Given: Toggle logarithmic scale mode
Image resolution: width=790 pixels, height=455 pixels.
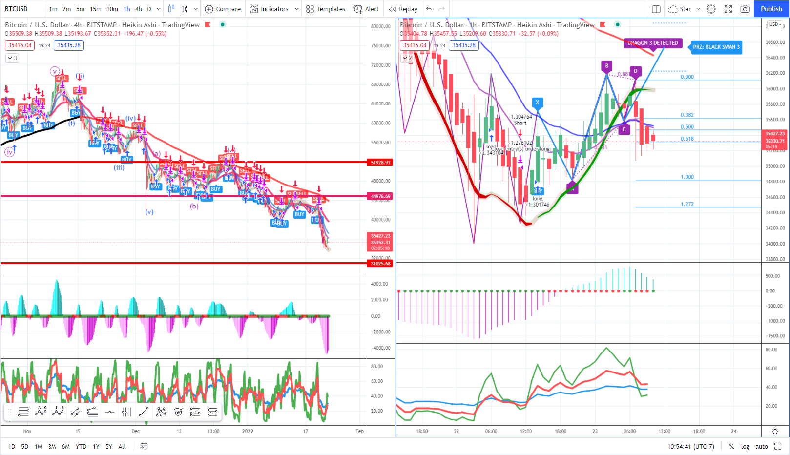Looking at the screenshot, I should 745,446.
